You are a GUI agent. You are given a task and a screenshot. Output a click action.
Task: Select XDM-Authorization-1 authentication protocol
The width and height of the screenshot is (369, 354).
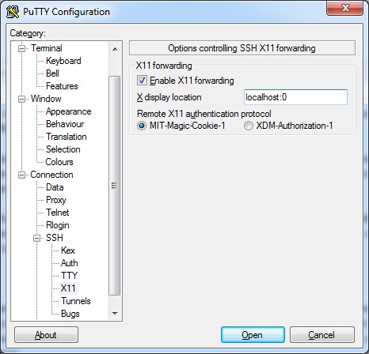248,126
